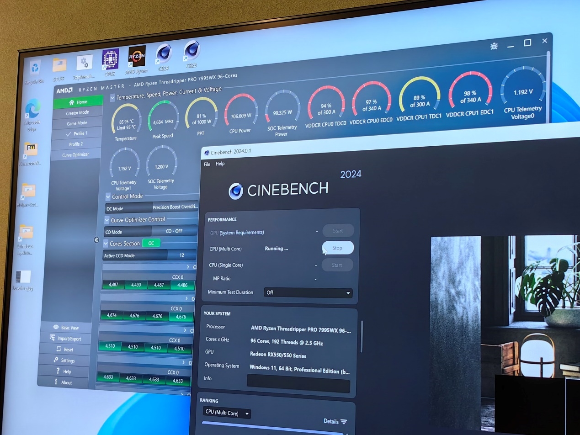The image size is (580, 435).
Task: Collapse Temperature, Speed, Power section
Action: [112, 98]
